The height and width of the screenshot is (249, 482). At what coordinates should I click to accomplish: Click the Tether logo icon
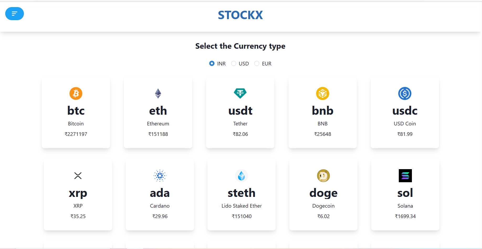(240, 93)
